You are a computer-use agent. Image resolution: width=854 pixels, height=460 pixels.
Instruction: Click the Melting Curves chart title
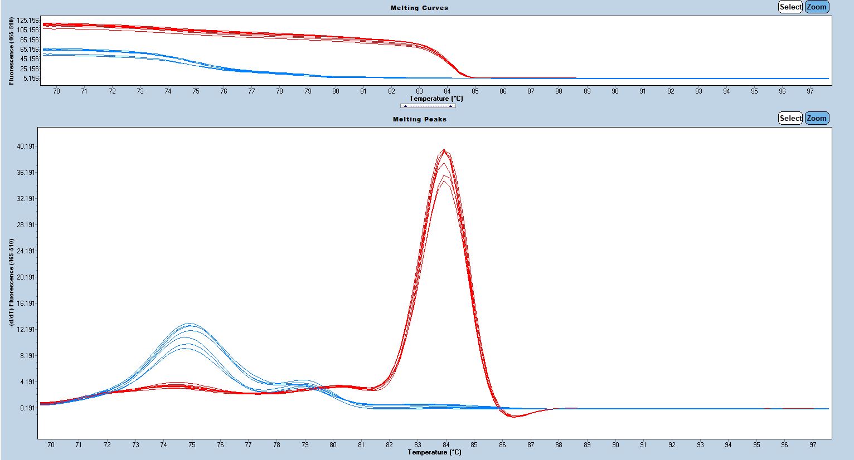pyautogui.click(x=419, y=8)
